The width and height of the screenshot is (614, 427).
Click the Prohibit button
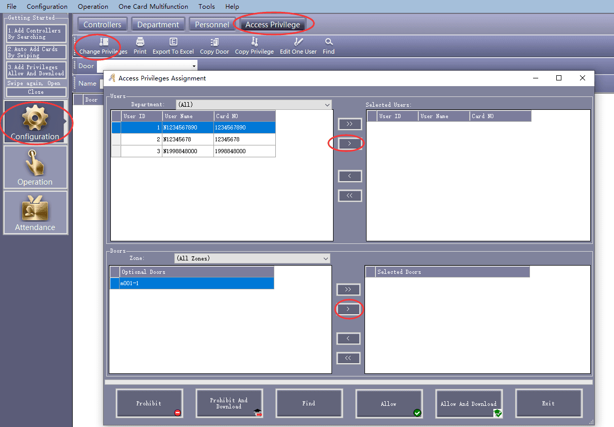click(x=149, y=403)
